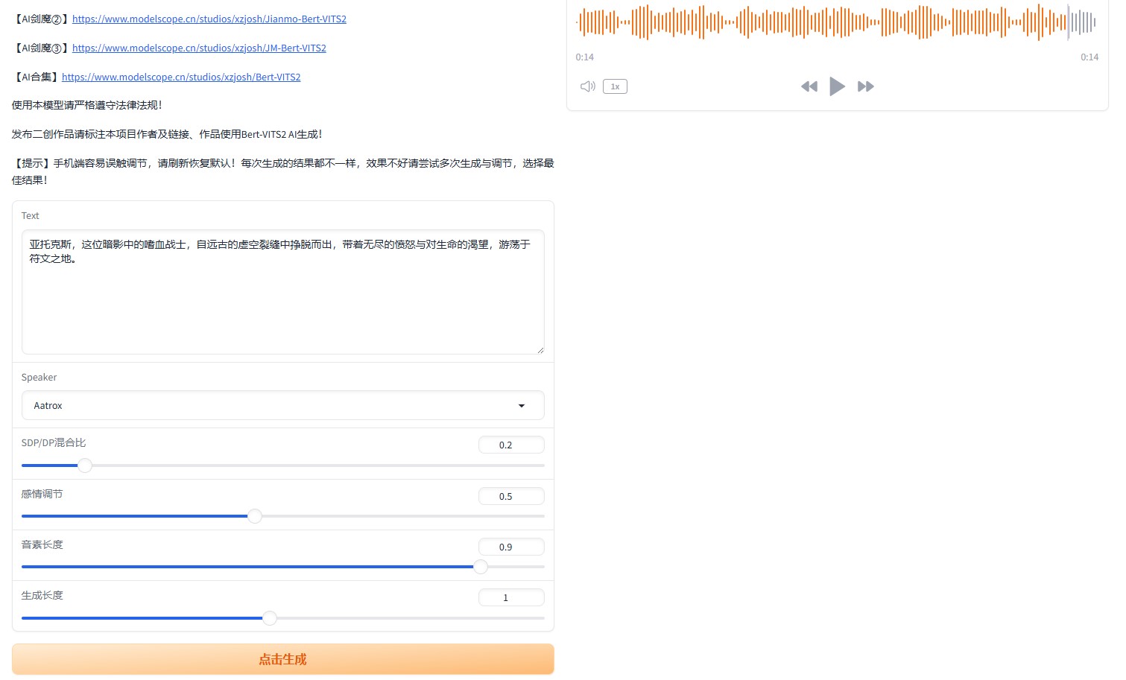Edit the 生成长度 value 1

pos(511,597)
